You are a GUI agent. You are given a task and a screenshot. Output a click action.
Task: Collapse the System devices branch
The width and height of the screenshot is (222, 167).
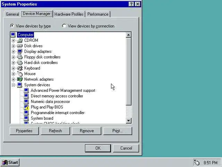[13, 85]
